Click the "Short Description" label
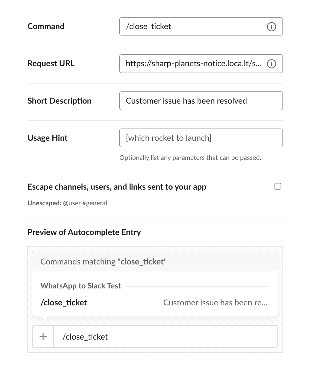This screenshot has height=369, width=316. pos(59,101)
